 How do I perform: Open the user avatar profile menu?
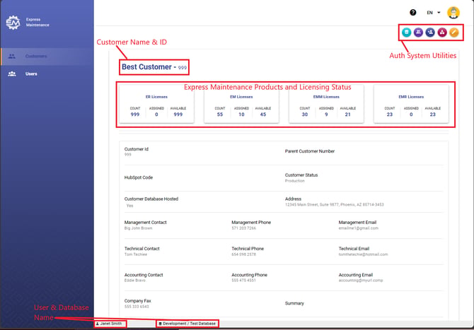pos(453,13)
